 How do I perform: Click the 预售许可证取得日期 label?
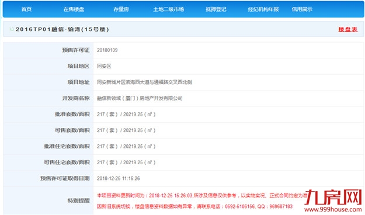65,179
